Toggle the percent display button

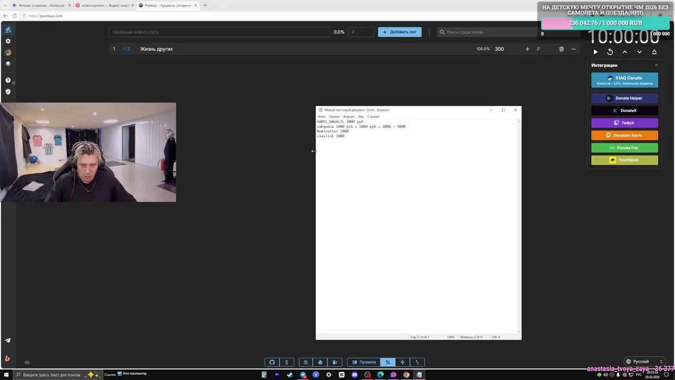388,362
